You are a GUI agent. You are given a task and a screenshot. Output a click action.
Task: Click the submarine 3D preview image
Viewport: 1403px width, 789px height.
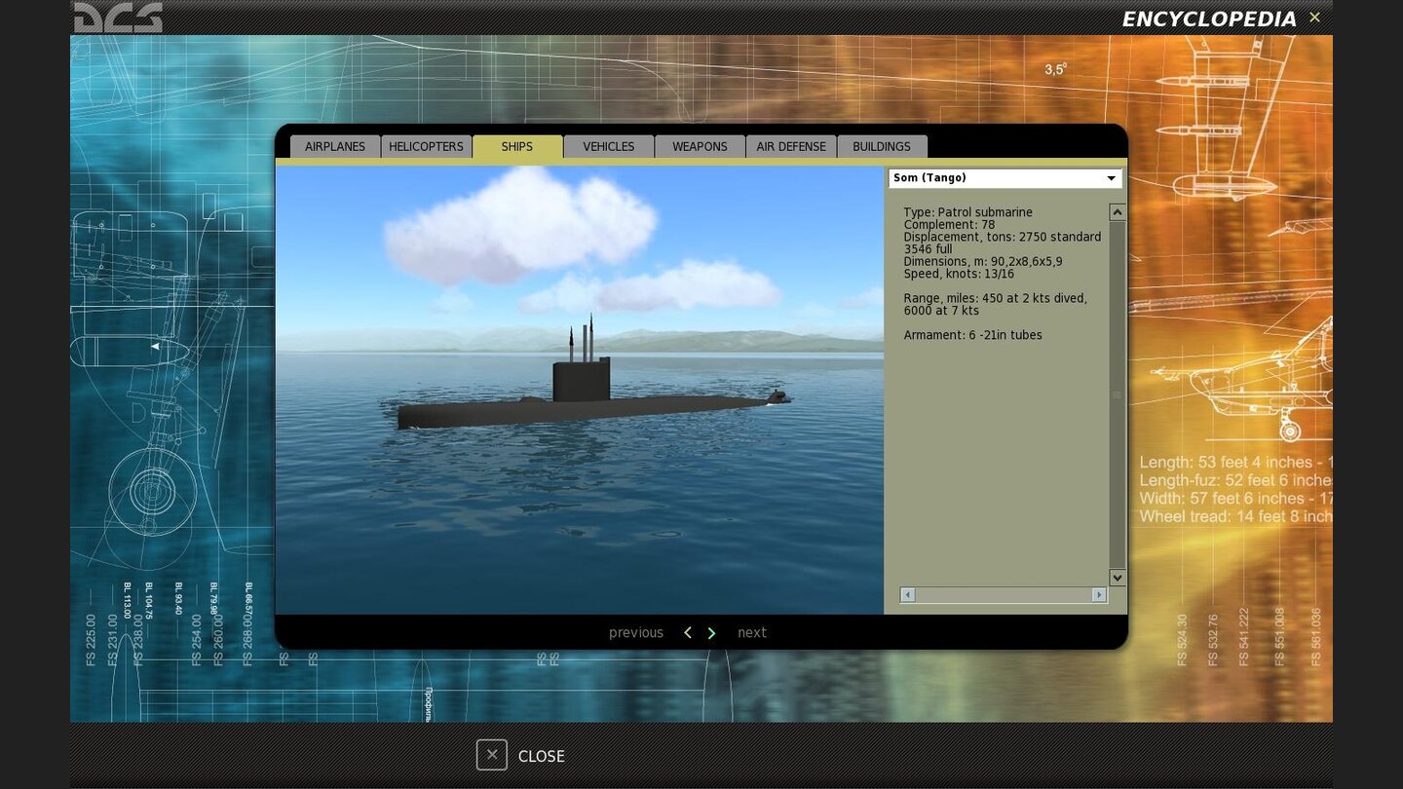tap(579, 390)
